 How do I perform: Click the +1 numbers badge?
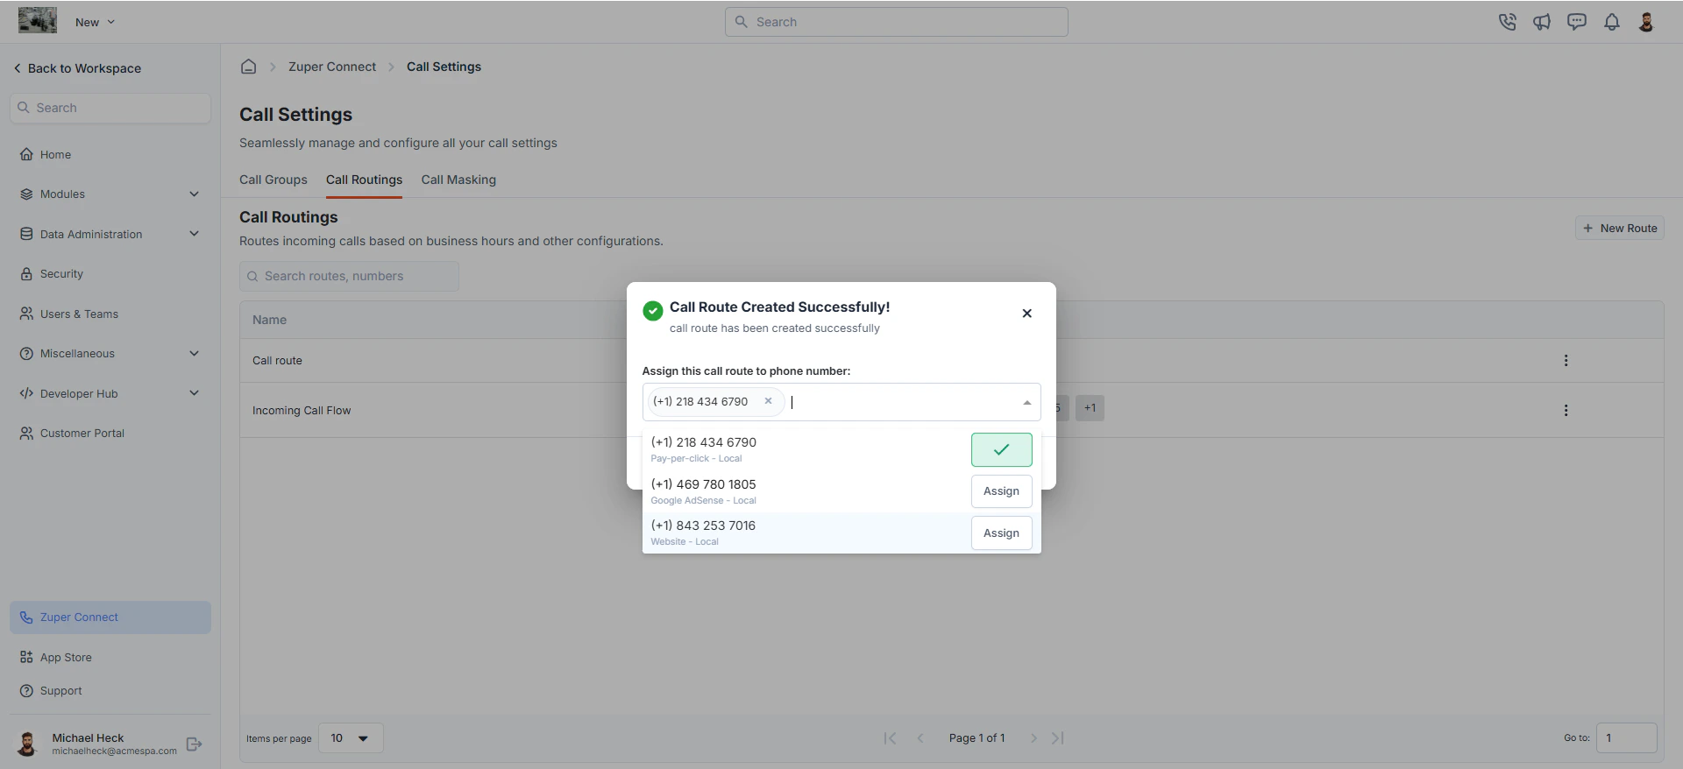1090,407
